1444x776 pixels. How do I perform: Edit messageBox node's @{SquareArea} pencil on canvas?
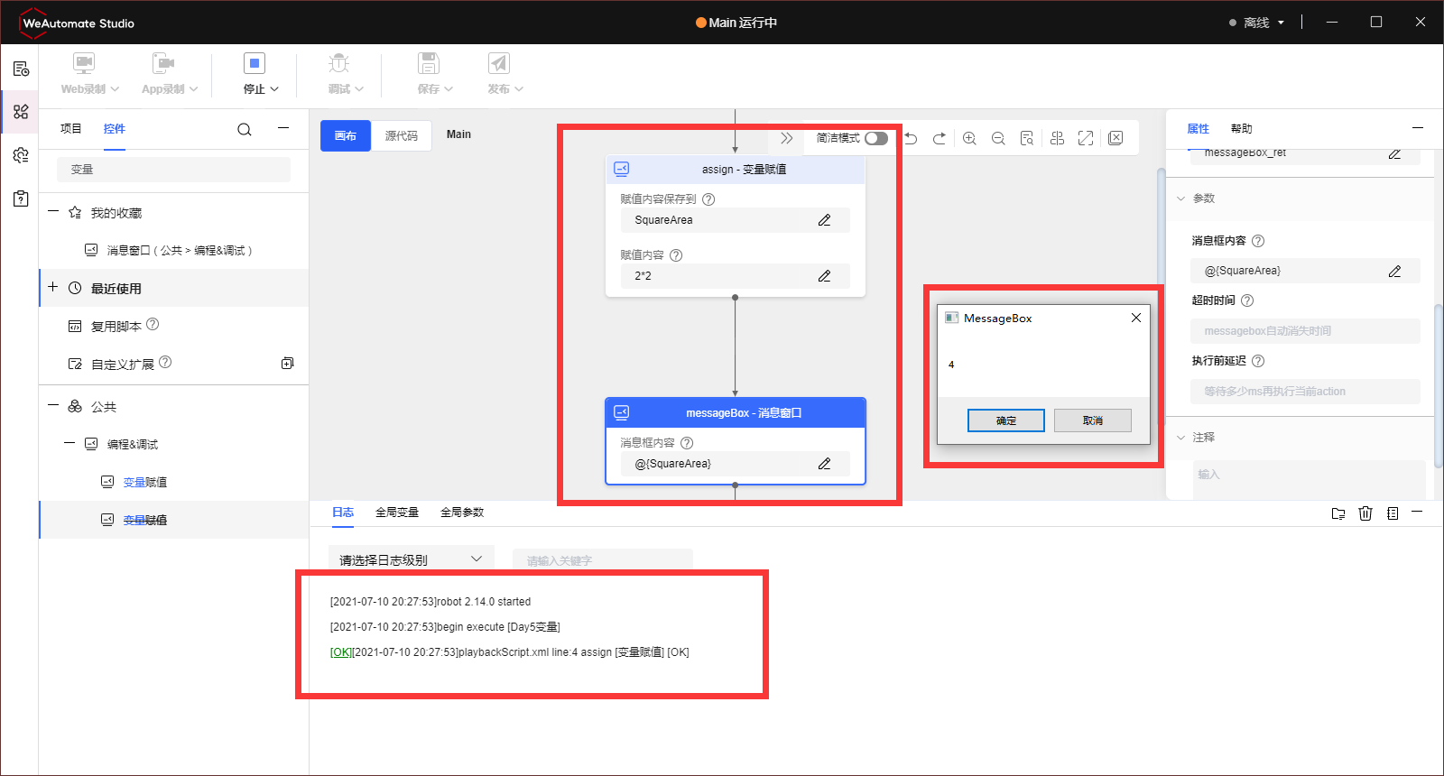tap(824, 464)
